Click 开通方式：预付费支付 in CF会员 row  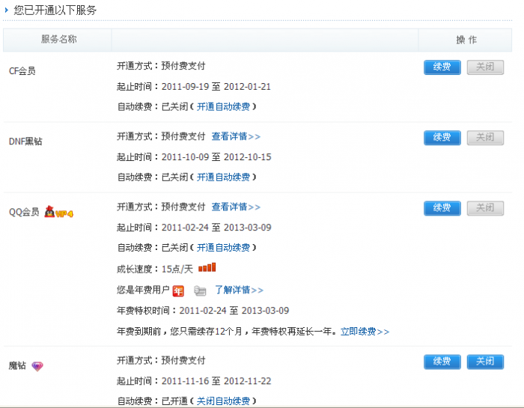point(161,66)
